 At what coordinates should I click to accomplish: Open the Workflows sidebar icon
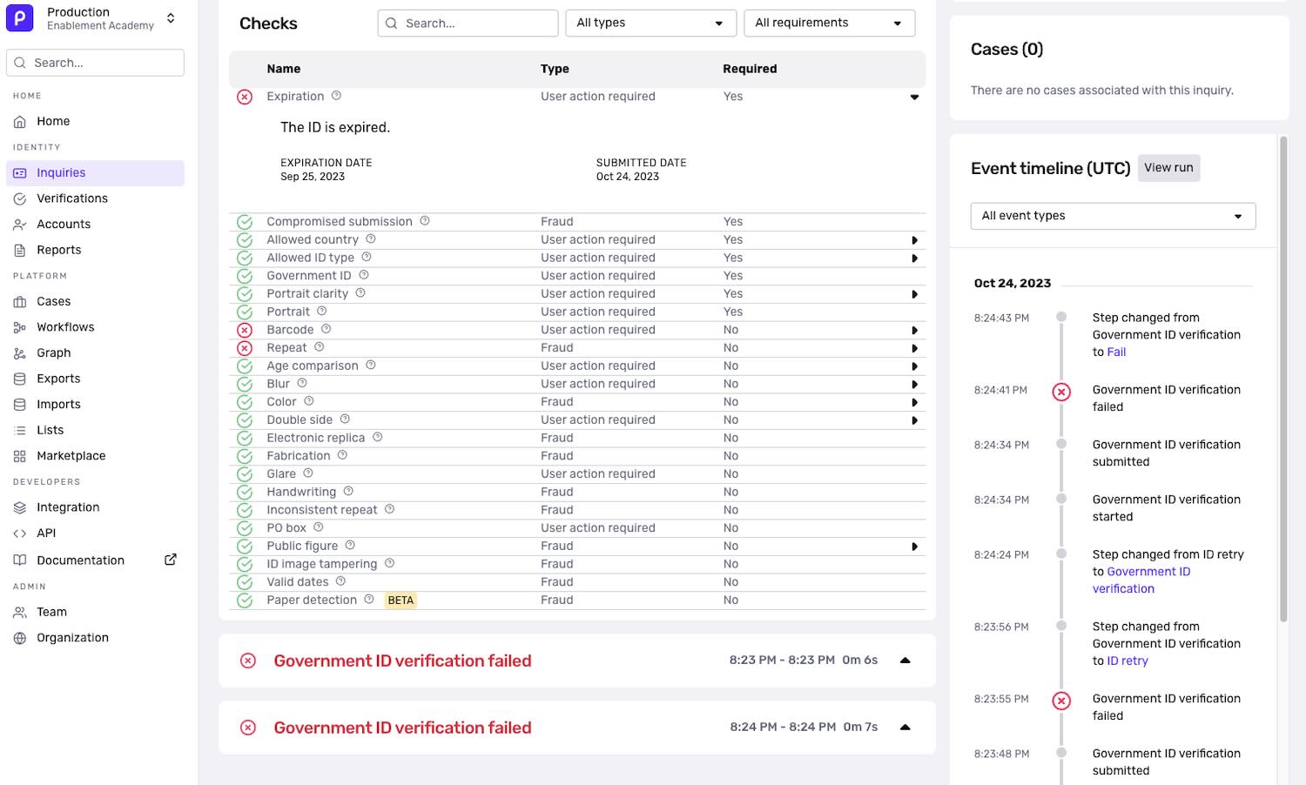(20, 327)
